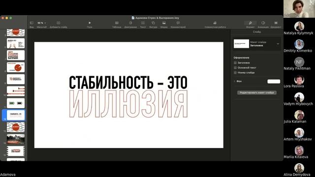Switch to the Animate (Анимация) inspector
This screenshot has height=177, width=315.
pos(263,23)
